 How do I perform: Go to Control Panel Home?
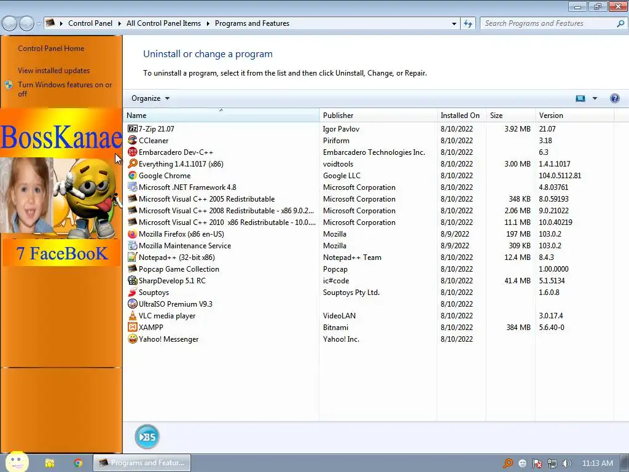pyautogui.click(x=51, y=49)
